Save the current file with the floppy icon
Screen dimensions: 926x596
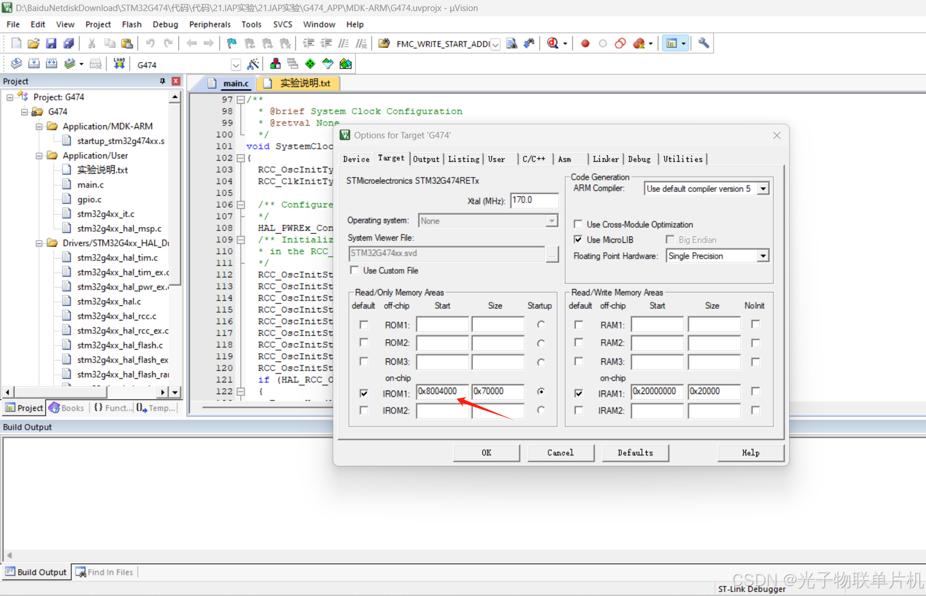tap(51, 43)
